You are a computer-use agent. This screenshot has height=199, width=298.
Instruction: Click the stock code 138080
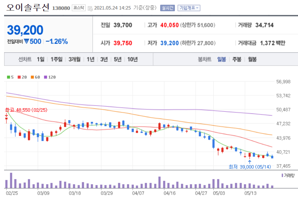tap(61, 8)
